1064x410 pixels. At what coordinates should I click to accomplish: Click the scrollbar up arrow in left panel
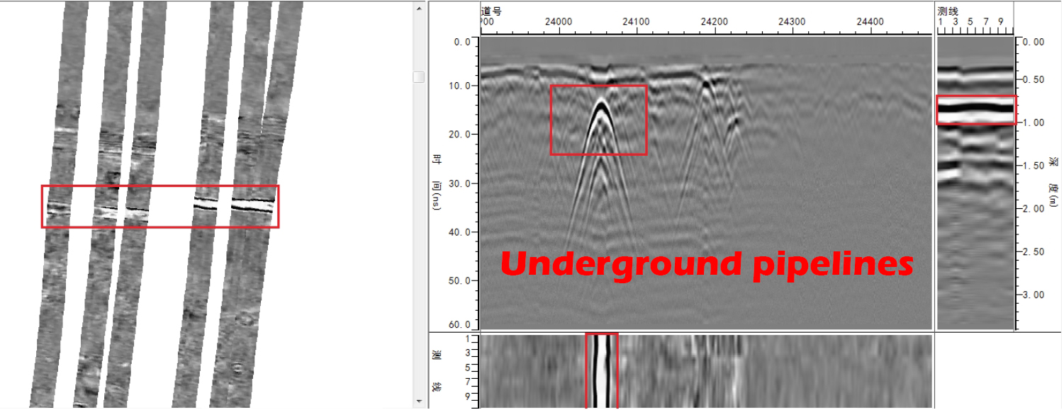click(x=419, y=7)
